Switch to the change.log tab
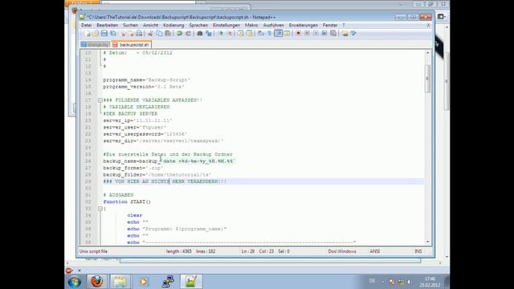Viewport: 514px width, 289px height. point(95,45)
